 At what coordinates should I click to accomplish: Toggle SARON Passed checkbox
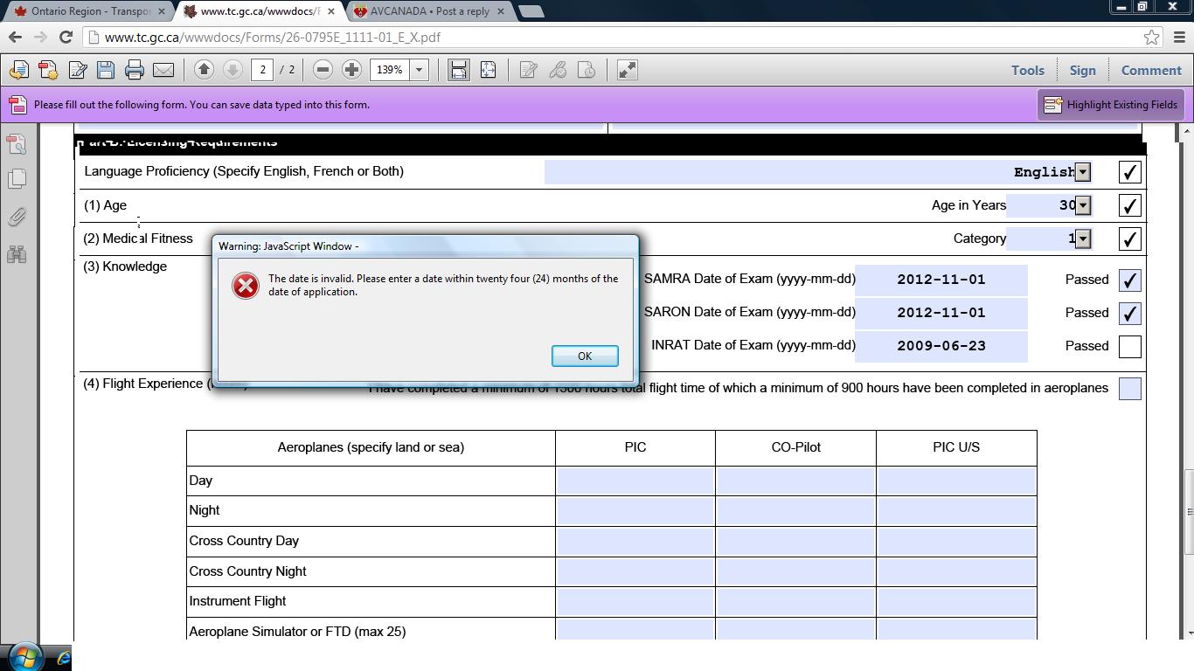click(1129, 314)
